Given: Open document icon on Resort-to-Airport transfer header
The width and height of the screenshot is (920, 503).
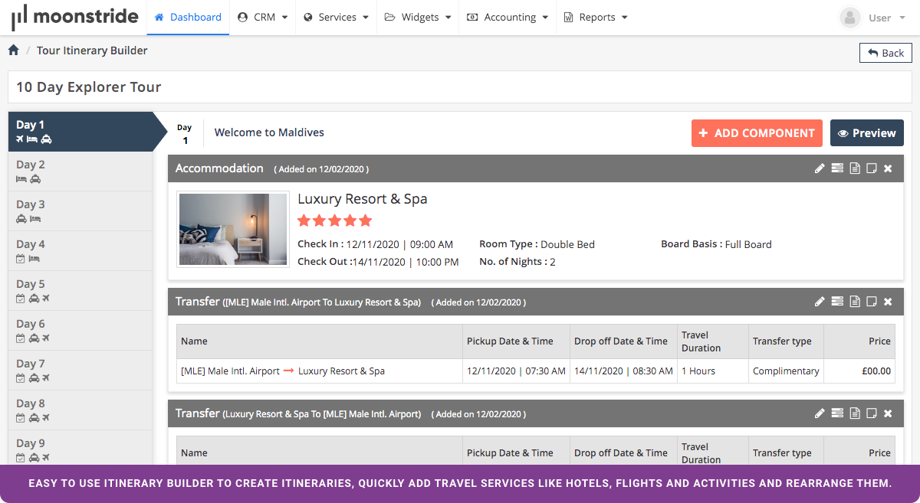Looking at the screenshot, I should [855, 413].
